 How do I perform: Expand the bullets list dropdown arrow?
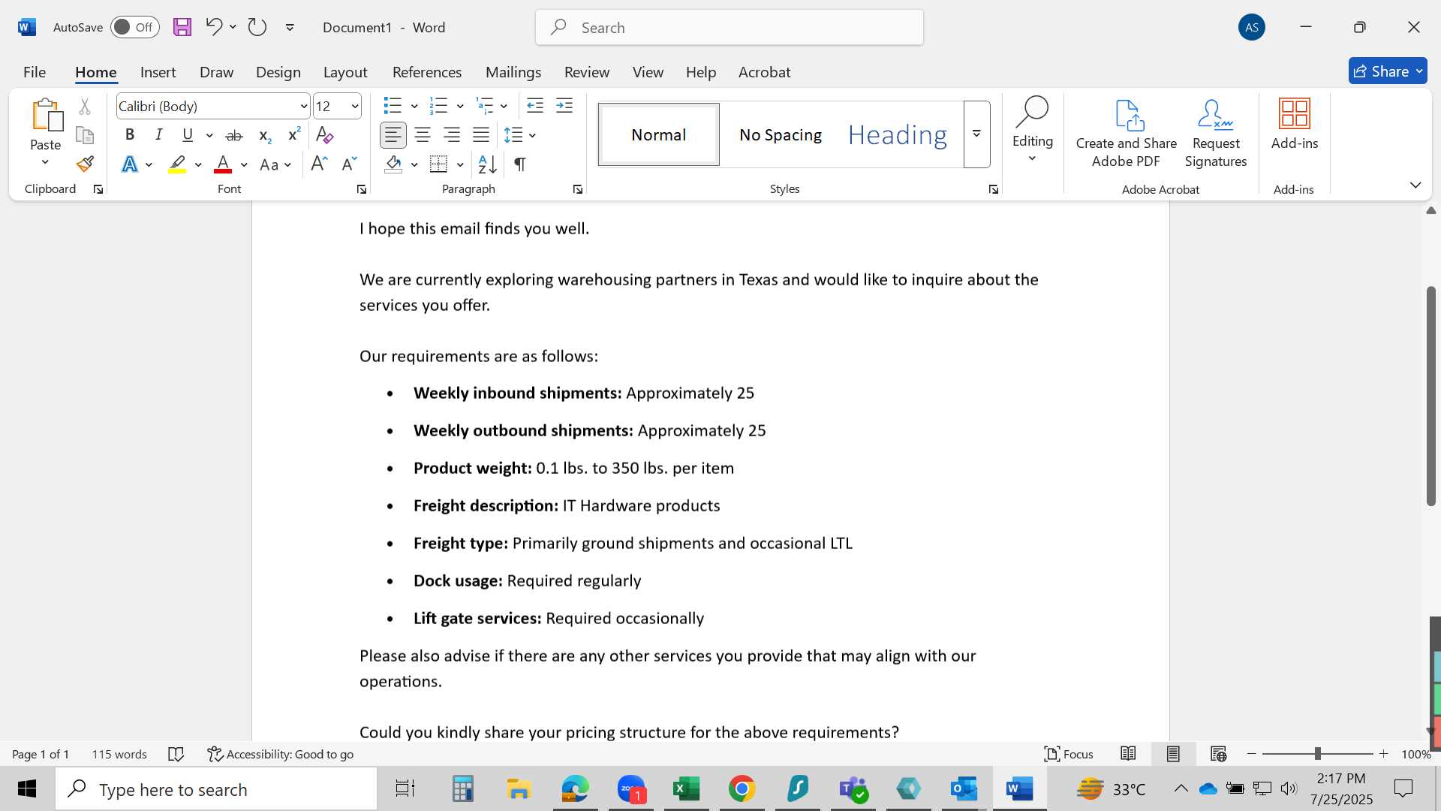coord(414,106)
